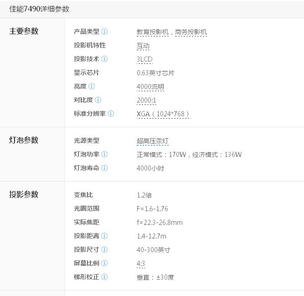
Task: Click info icon next to 投影技术
Action: [104, 59]
